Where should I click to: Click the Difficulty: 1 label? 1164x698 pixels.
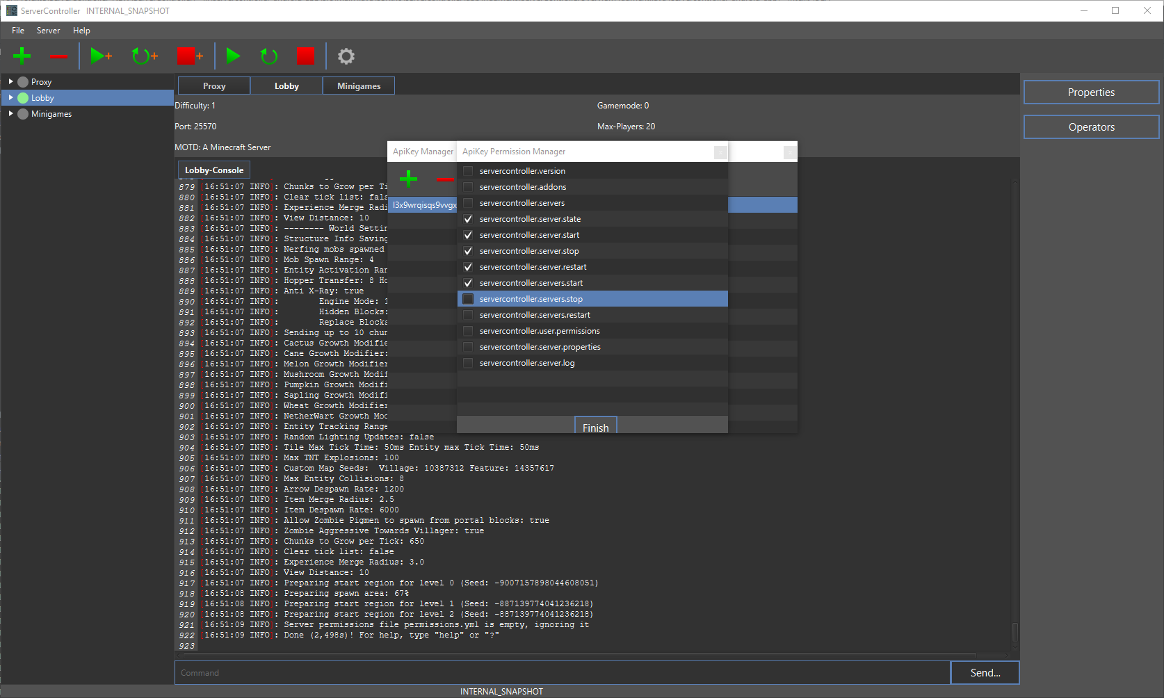(195, 106)
